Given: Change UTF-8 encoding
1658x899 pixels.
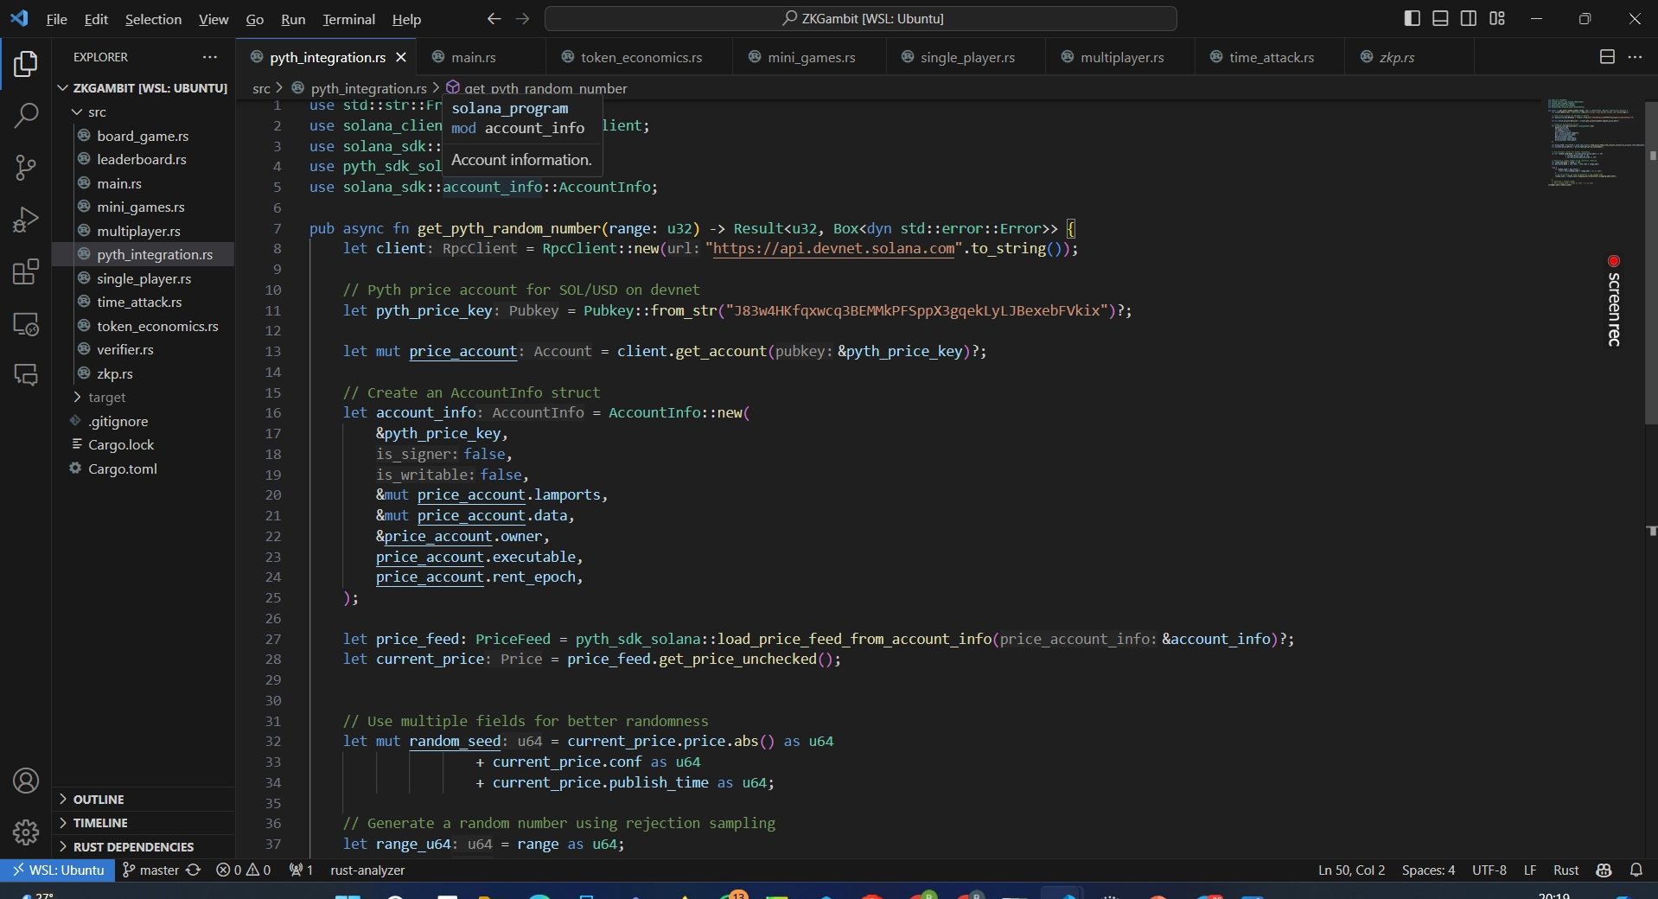Looking at the screenshot, I should pos(1489,870).
